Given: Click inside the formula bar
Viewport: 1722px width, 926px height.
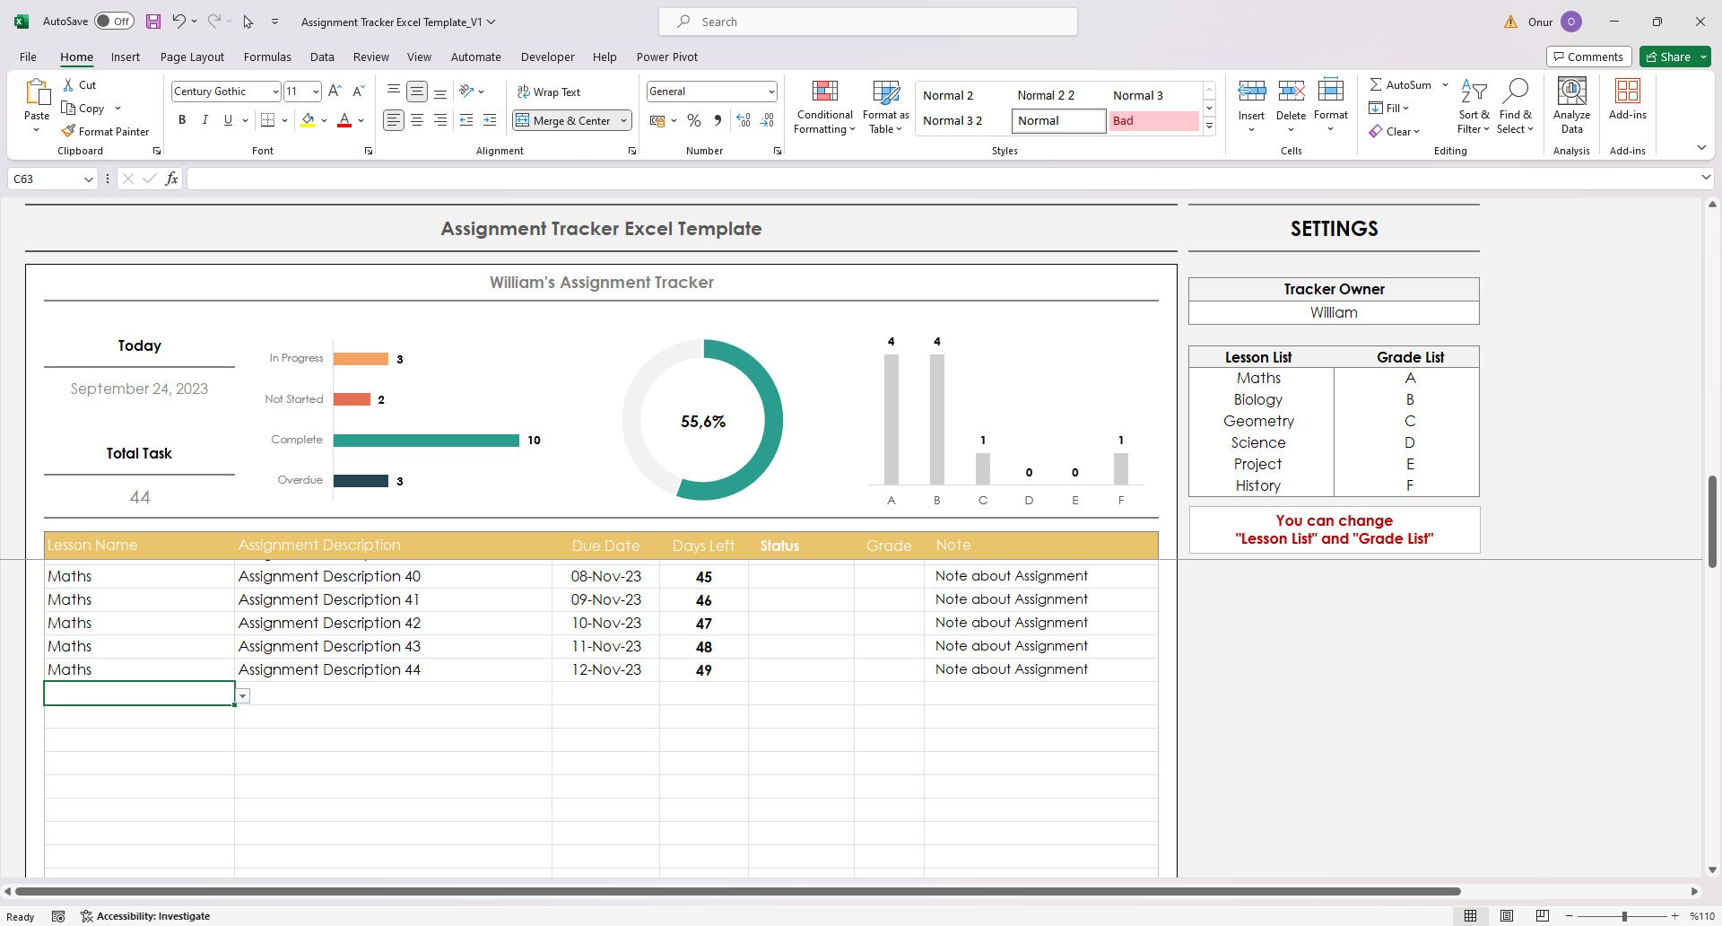Looking at the screenshot, I should pos(628,179).
